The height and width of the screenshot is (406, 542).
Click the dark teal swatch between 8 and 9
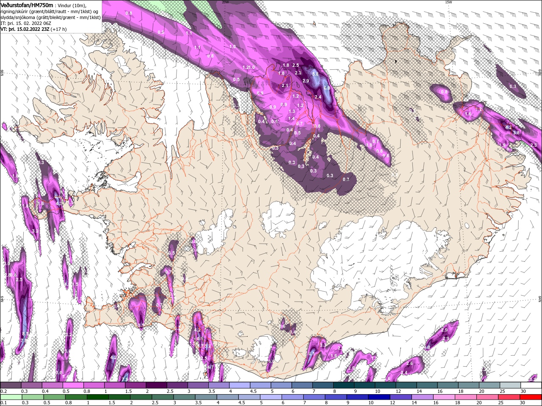click(344, 385)
